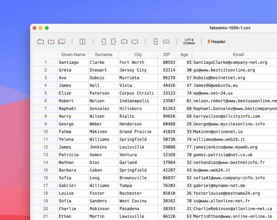This screenshot has width=277, height=220.
Task: Click ZIP cell '80593'
Action: pyautogui.click(x=167, y=62)
